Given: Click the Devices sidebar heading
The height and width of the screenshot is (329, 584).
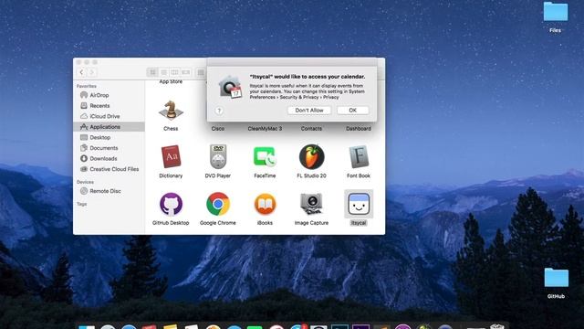Looking at the screenshot, I should 85,182.
